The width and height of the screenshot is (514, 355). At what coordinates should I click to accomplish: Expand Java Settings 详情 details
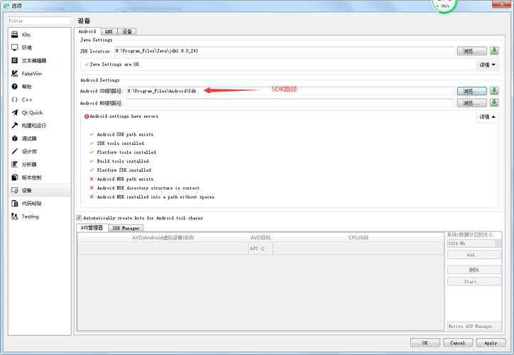[488, 65]
